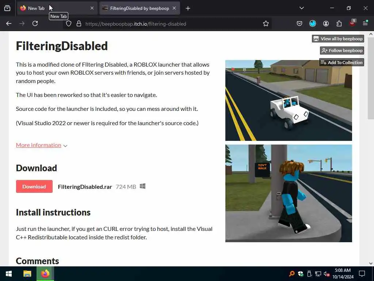
Task: Open the red uBlock Origin extension icon
Action: point(352,23)
